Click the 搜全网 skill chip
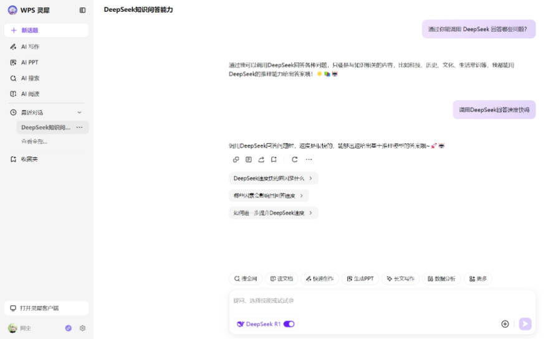The image size is (548, 339). [246, 279]
